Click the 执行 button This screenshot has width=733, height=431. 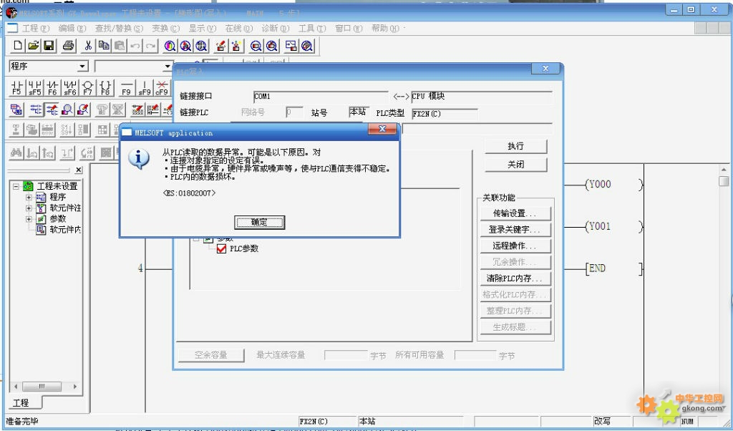[515, 146]
